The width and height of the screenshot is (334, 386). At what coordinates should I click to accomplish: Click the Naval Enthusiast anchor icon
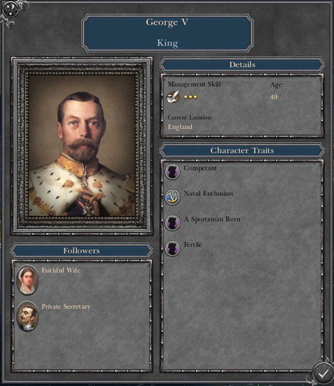pyautogui.click(x=172, y=197)
